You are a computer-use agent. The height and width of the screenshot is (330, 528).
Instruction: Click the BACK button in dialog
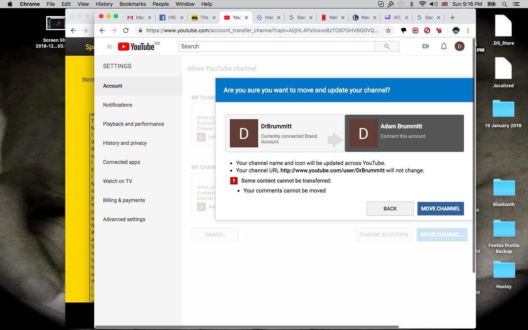pyautogui.click(x=390, y=209)
